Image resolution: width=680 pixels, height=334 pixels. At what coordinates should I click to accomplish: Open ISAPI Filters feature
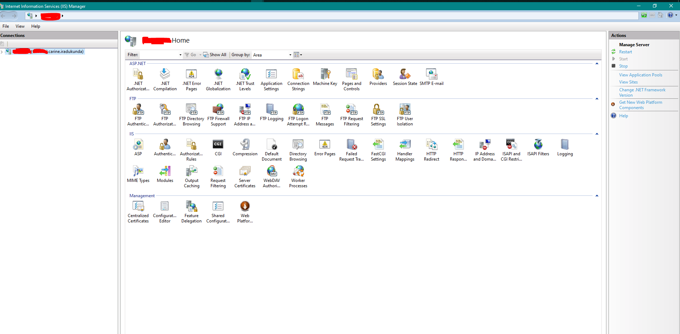(x=538, y=147)
